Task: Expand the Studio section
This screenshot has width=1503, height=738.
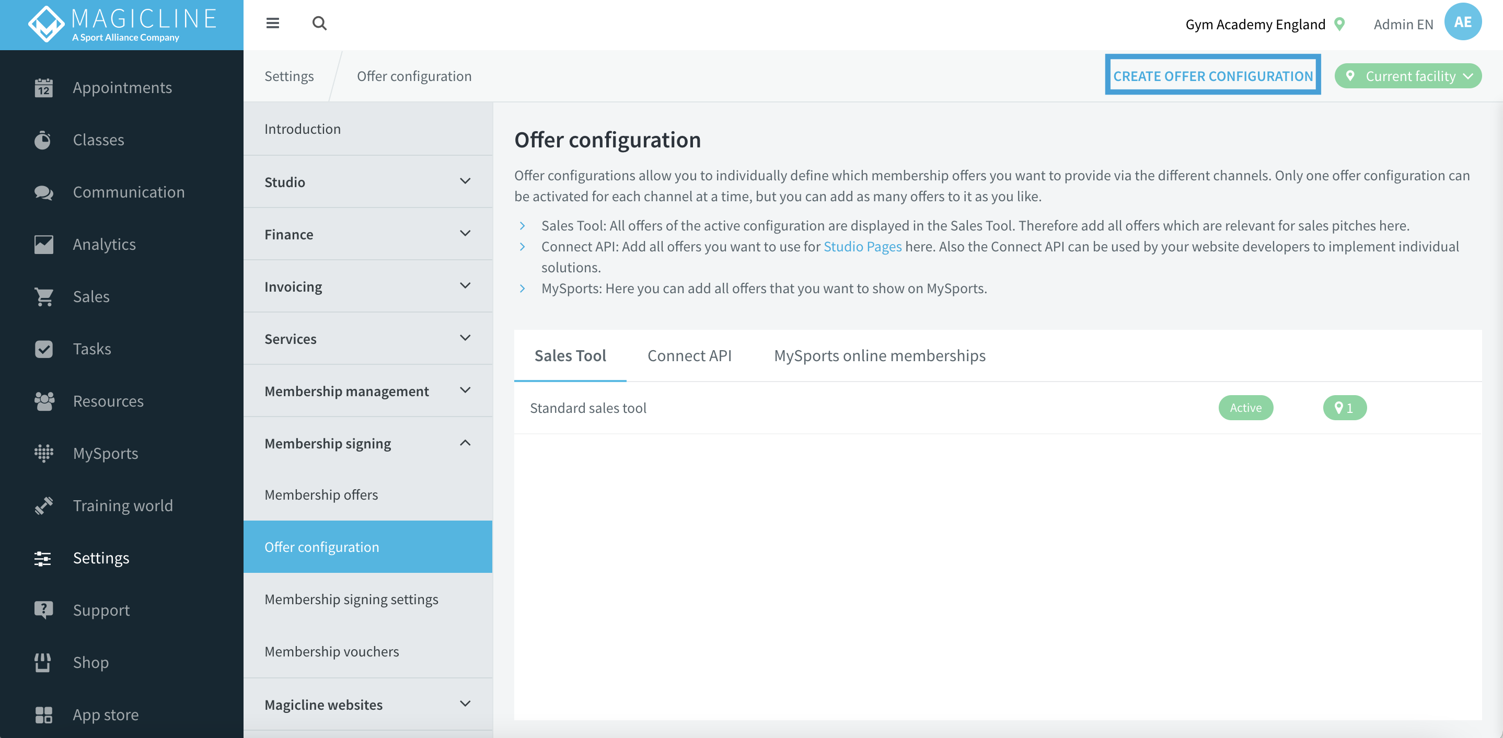Action: (x=368, y=182)
